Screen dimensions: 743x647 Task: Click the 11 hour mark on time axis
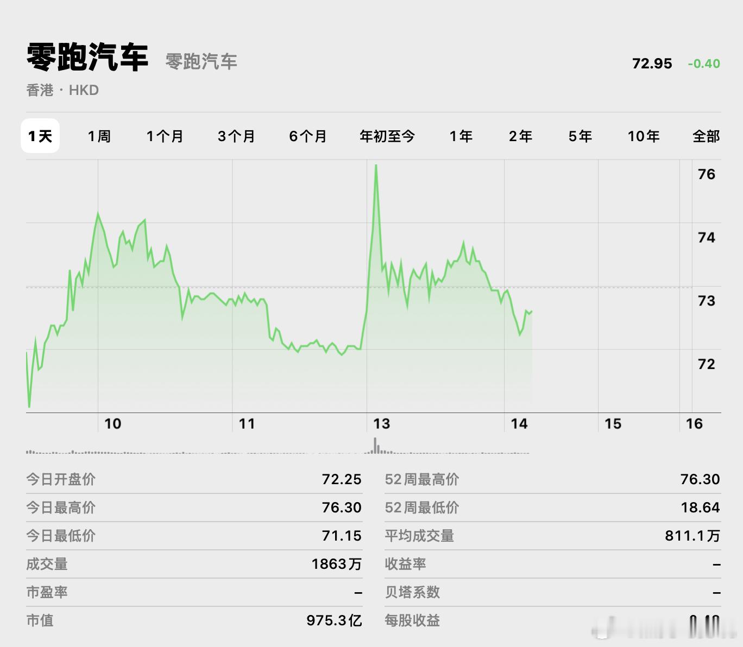pos(247,423)
